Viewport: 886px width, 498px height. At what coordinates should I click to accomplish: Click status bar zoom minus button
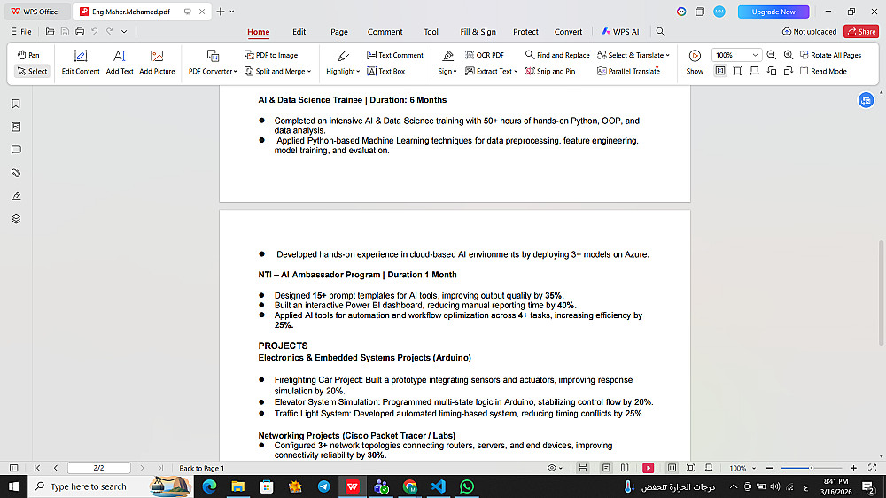tap(769, 468)
